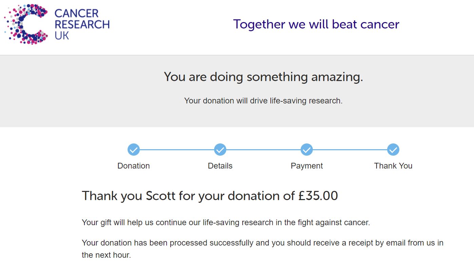Open homepage via CANCER RESEARCH UK logo text

click(82, 24)
